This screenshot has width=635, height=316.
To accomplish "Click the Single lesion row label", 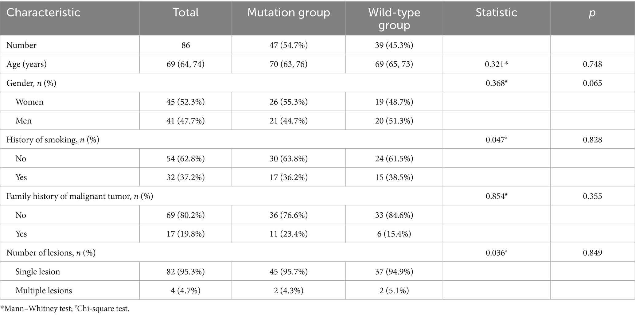I will click(38, 271).
